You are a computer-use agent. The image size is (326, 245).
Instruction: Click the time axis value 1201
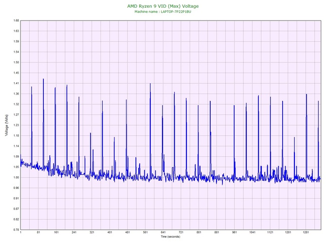[288, 232]
